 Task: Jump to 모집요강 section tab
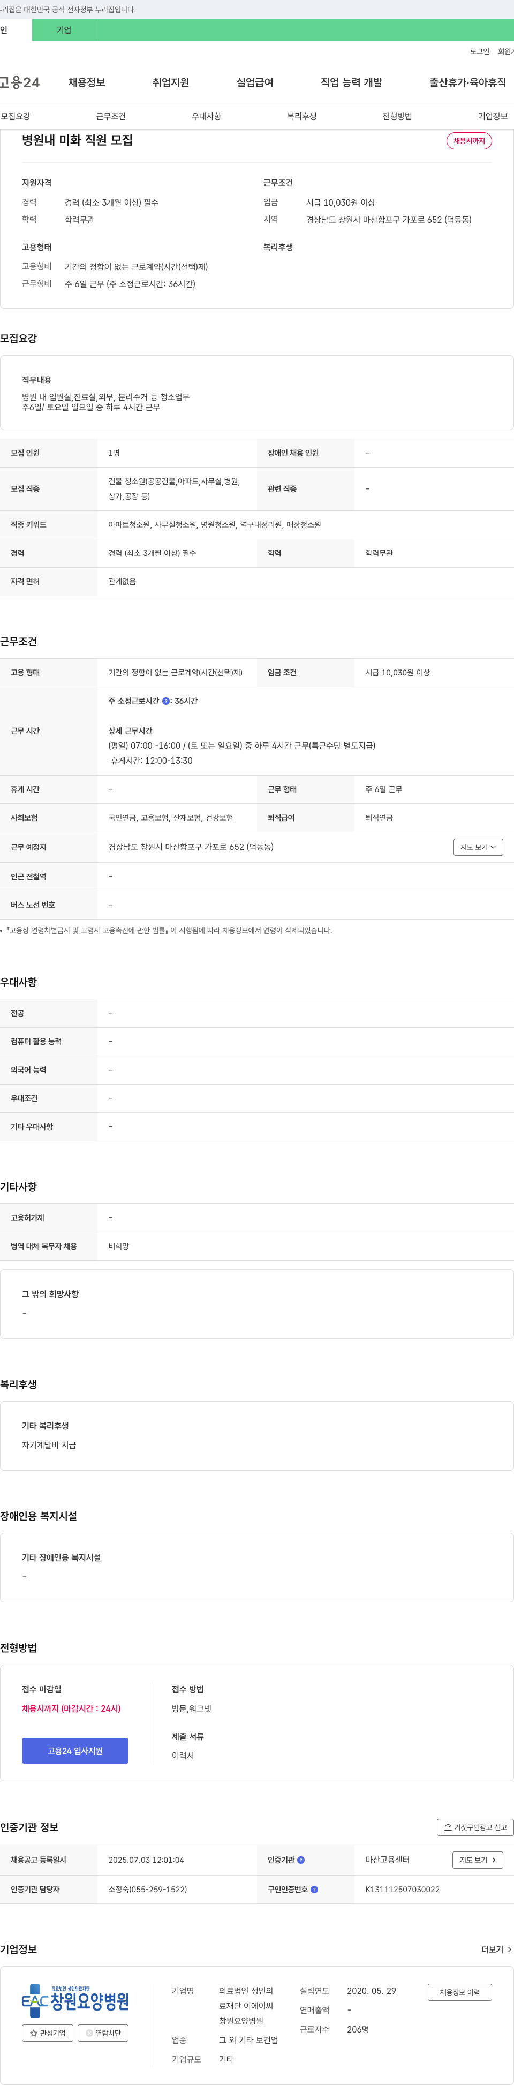tap(16, 117)
